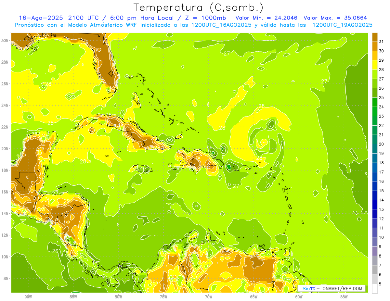Click the 16N latitude axis label
390x301 pixels.
[x=5, y=192]
